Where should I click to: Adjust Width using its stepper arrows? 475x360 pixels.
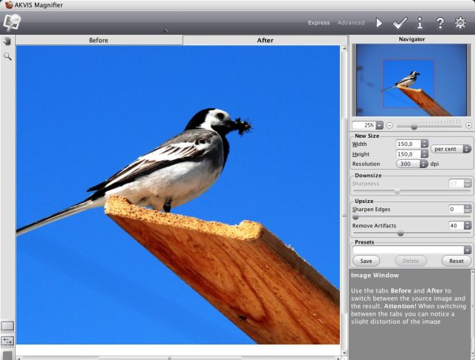point(425,144)
